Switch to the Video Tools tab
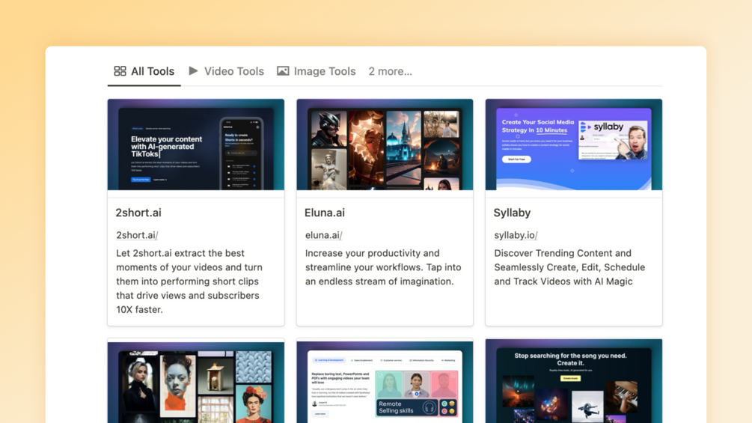Screen dimensions: 752x423 coord(227,71)
